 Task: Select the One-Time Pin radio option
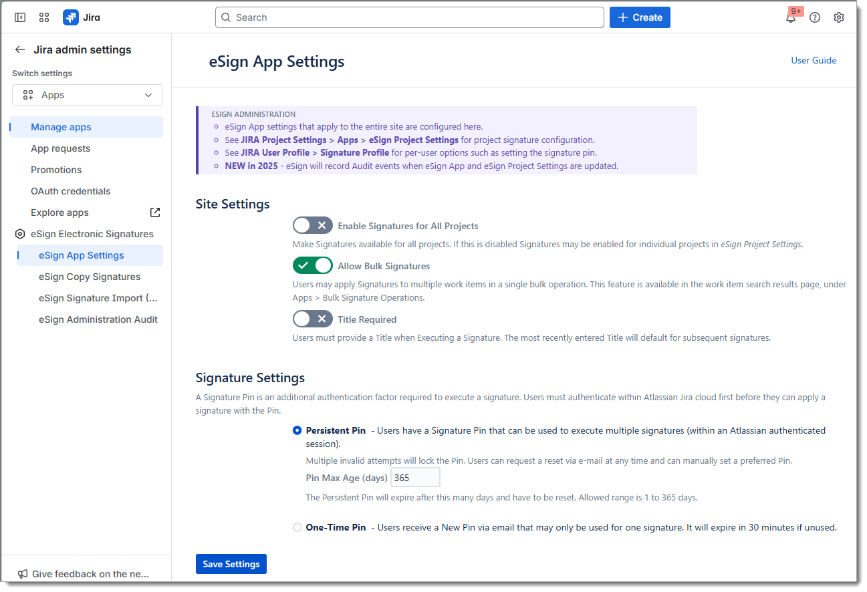pos(297,527)
